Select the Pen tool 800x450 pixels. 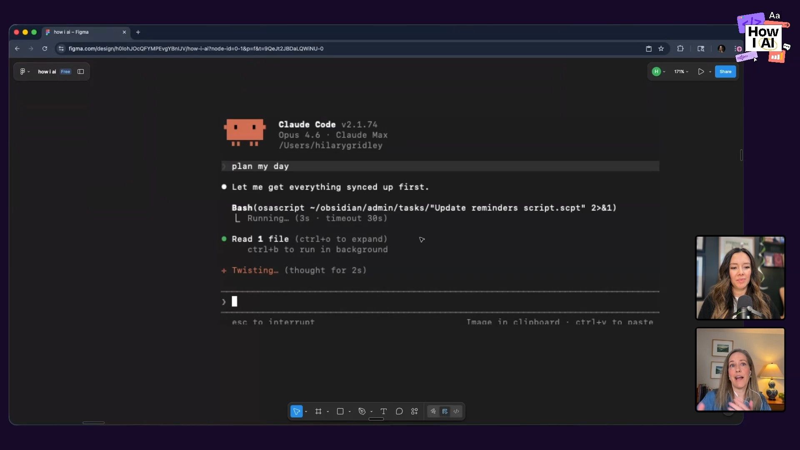click(362, 411)
